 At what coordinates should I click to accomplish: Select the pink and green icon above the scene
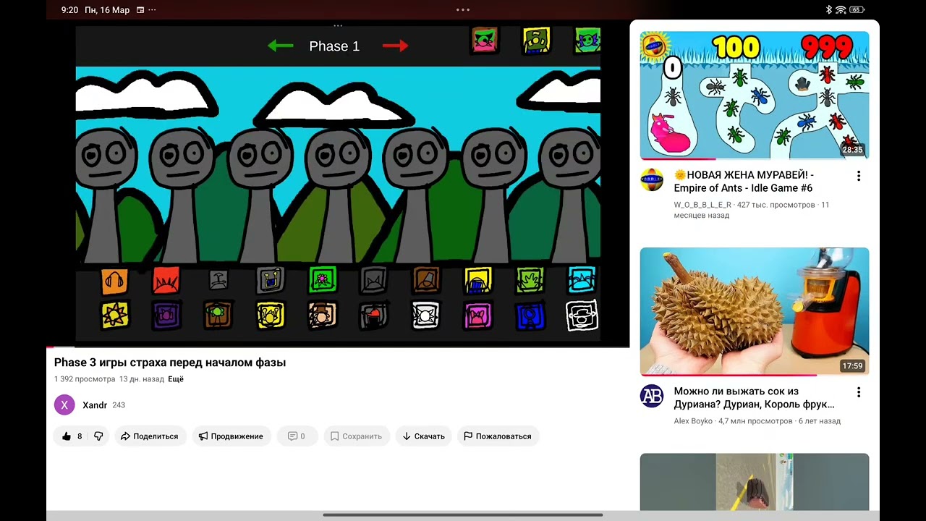(485, 40)
